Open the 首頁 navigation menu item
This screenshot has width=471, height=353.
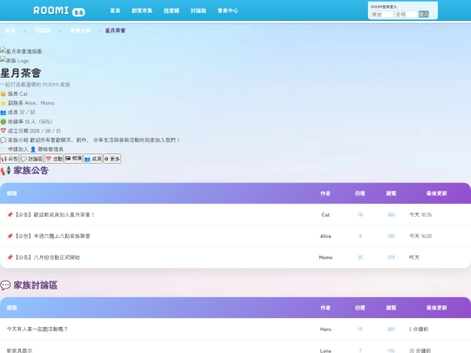[x=115, y=10]
